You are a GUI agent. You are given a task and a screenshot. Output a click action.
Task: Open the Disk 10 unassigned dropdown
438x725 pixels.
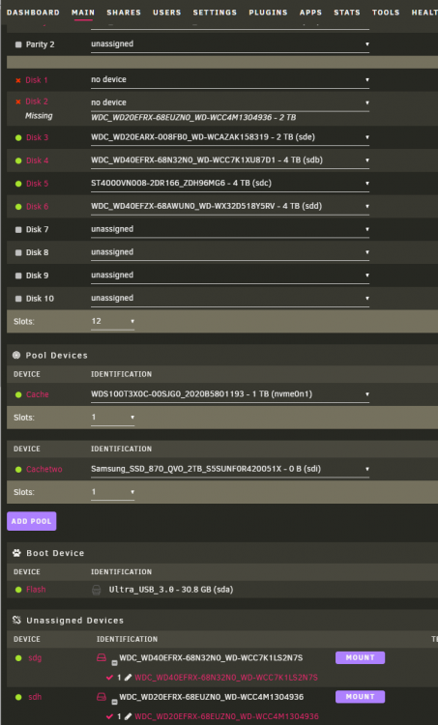[230, 299]
